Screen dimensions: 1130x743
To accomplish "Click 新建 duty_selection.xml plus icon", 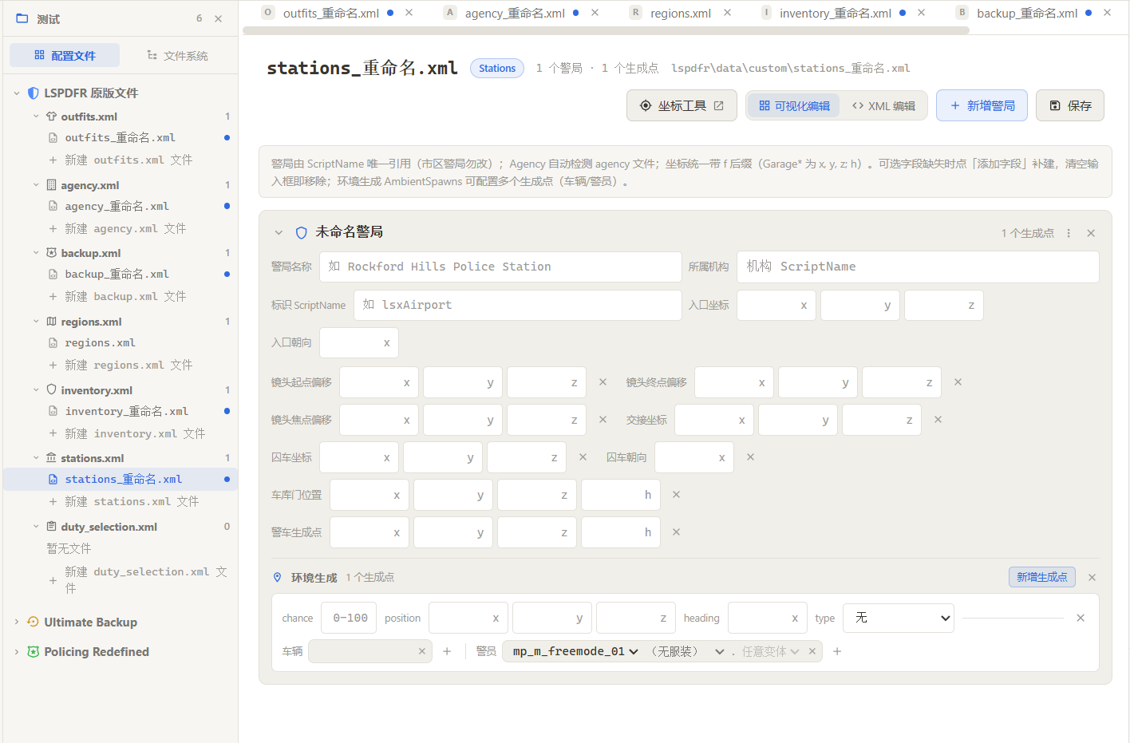I will pyautogui.click(x=53, y=580).
